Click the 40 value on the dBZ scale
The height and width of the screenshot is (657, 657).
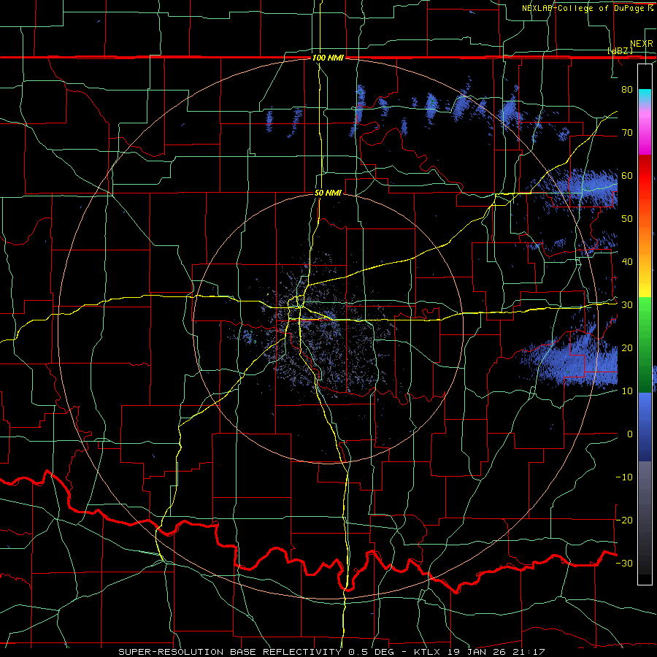click(x=627, y=261)
